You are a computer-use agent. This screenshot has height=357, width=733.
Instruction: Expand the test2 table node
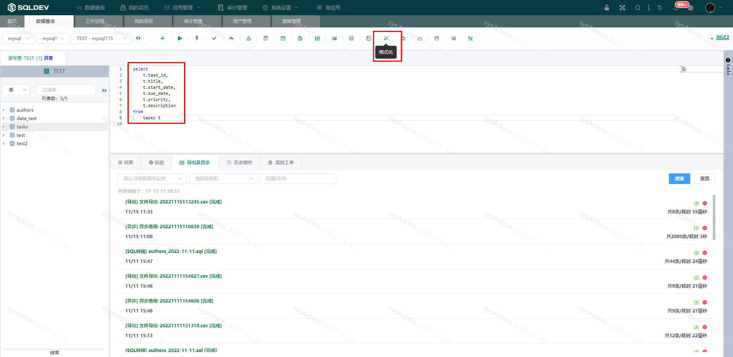point(4,144)
